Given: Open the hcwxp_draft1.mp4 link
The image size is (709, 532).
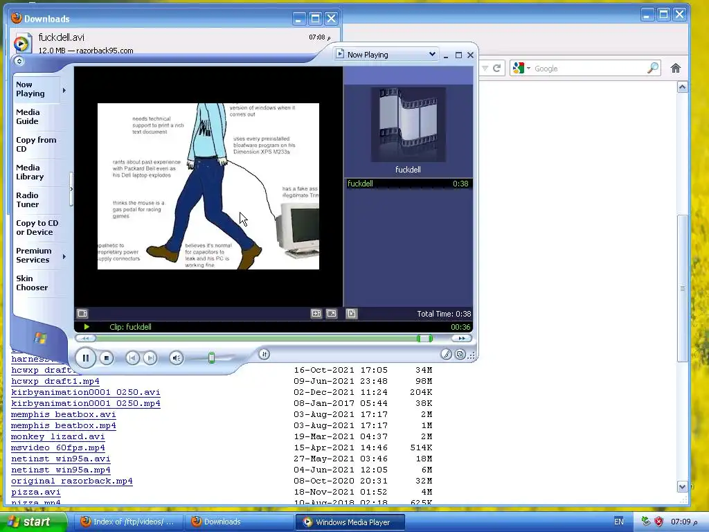Looking at the screenshot, I should 55,381.
